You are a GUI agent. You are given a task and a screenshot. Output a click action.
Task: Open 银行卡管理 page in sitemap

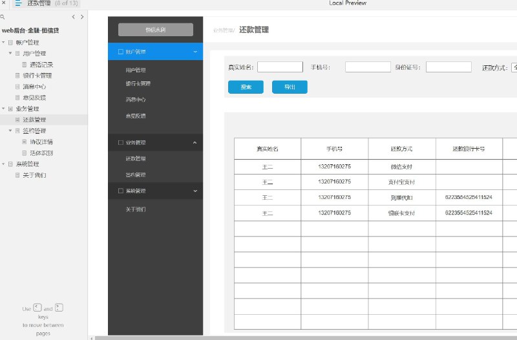(37, 76)
